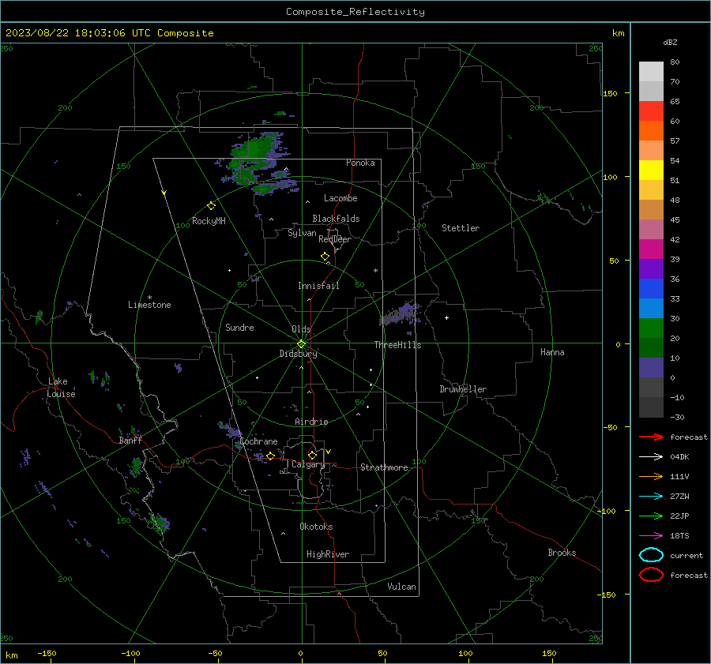The image size is (711, 664).
Task: Click the 80 dBZ light gray swatch
Action: coord(651,72)
